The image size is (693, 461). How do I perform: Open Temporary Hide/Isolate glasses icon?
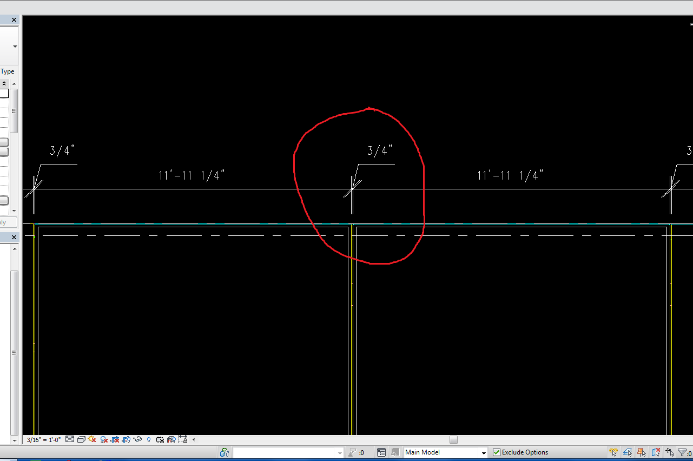(x=137, y=439)
